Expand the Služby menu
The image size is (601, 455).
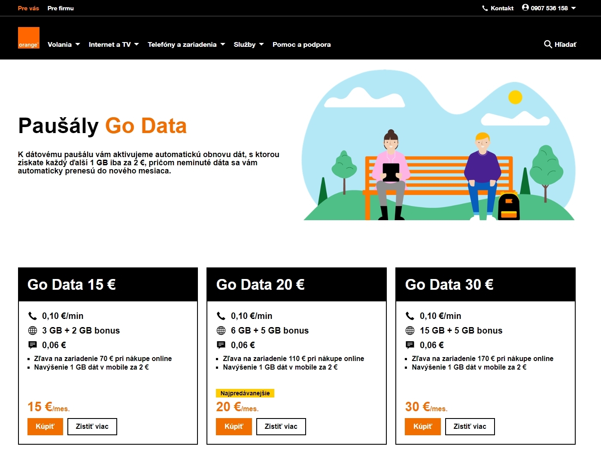(x=249, y=45)
